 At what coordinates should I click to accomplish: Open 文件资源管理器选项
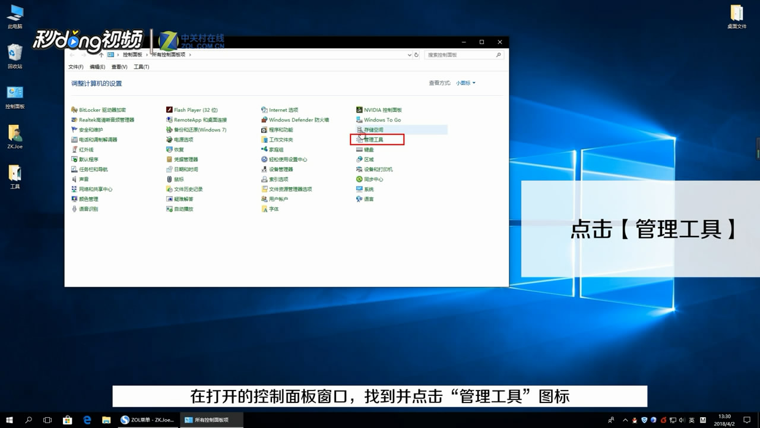click(x=287, y=189)
